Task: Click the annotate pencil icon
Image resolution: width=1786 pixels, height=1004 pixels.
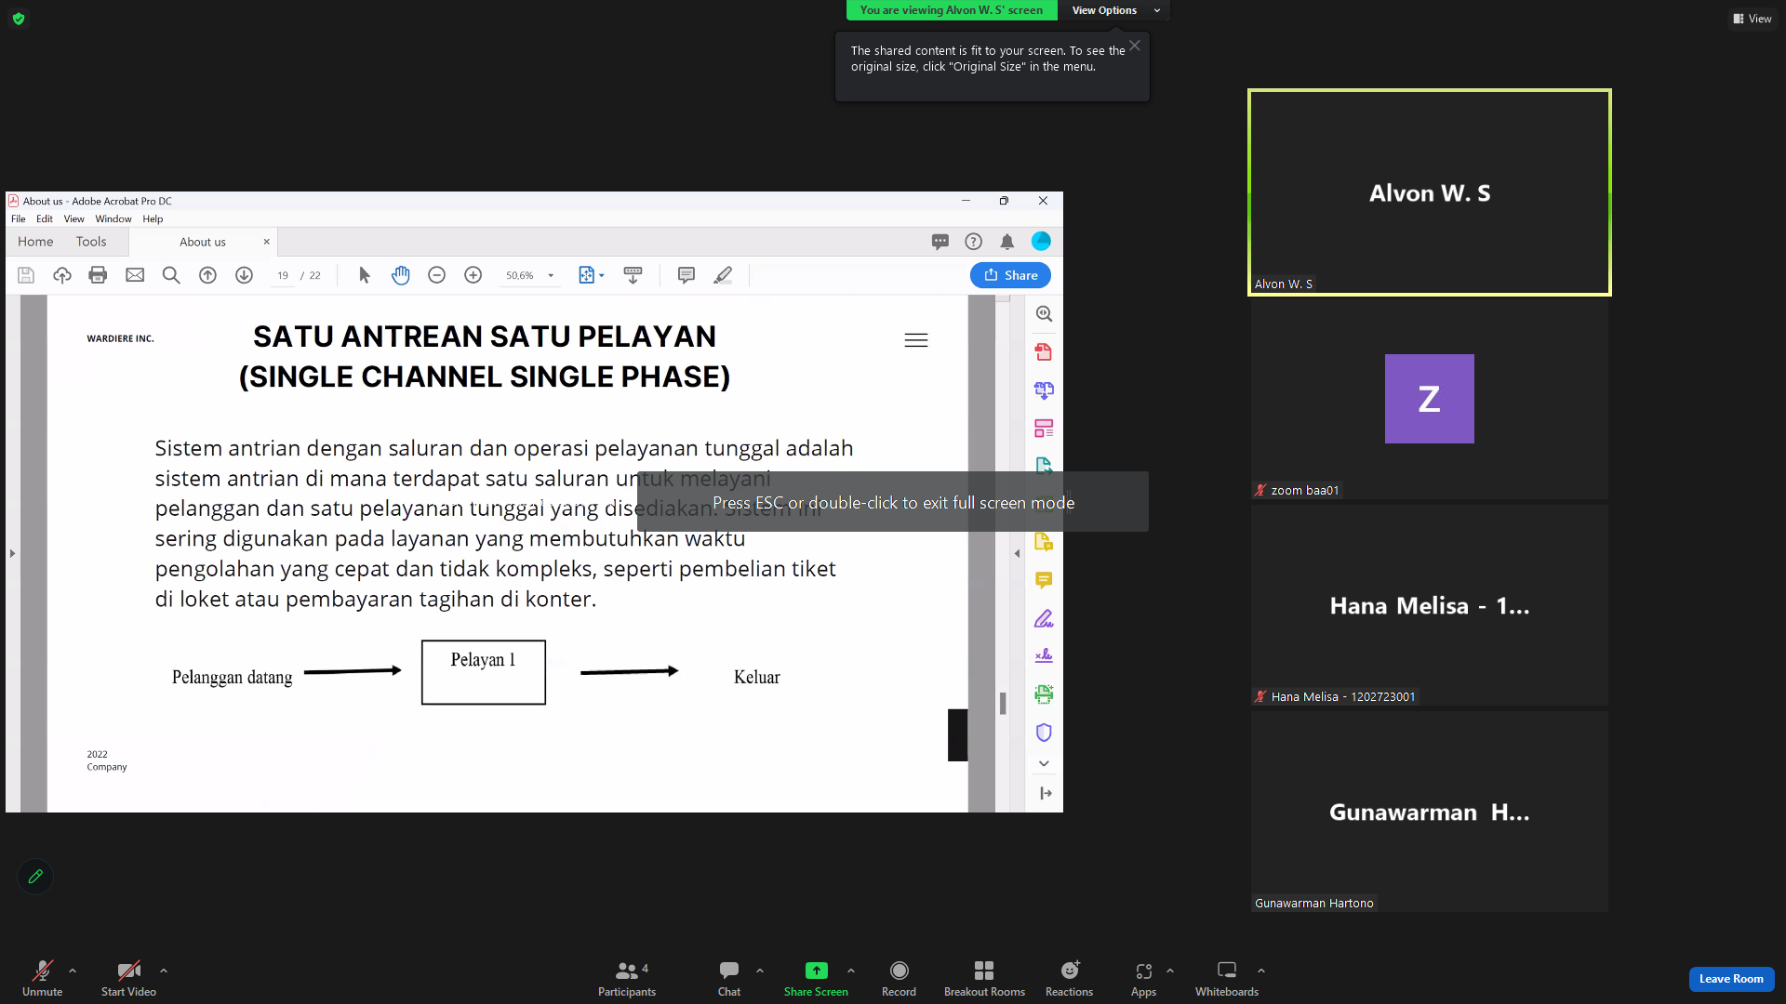Action: 35,877
